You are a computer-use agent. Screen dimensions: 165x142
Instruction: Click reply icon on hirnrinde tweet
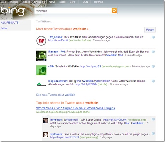tap(153, 119)
